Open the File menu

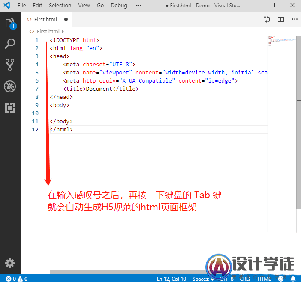[x=21, y=6]
